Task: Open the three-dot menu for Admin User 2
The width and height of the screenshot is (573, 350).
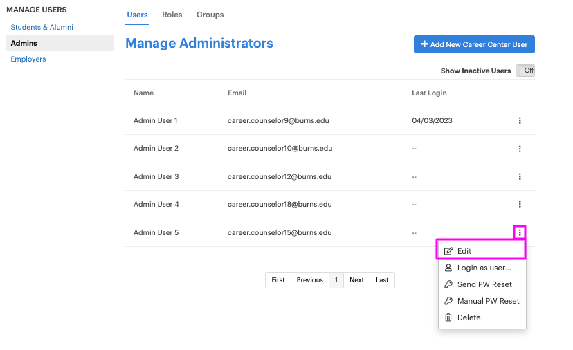Action: point(520,149)
